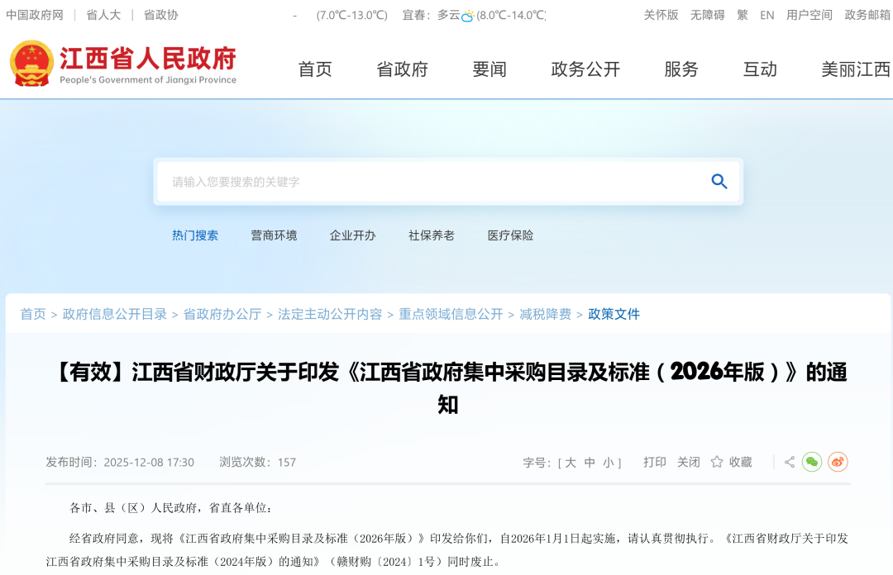The image size is (893, 575).
Task: Click the search magnifier icon
Action: (719, 181)
